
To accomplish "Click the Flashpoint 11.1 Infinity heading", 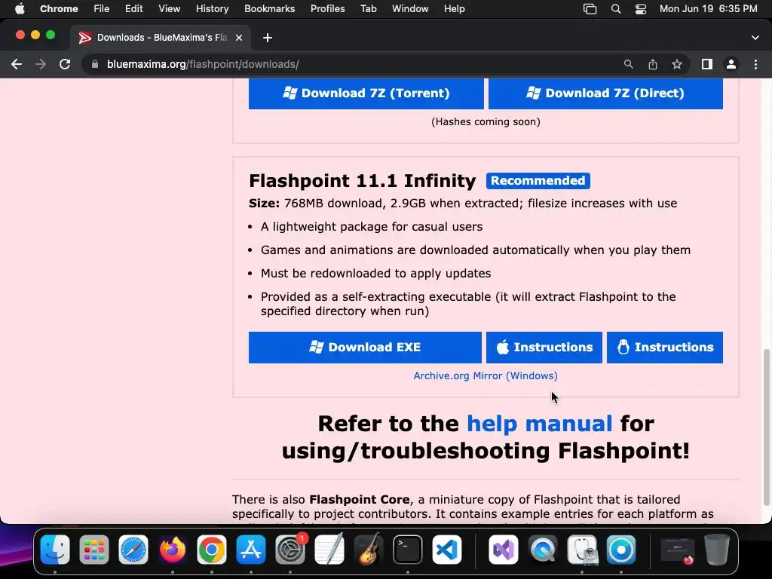I will pos(363,181).
